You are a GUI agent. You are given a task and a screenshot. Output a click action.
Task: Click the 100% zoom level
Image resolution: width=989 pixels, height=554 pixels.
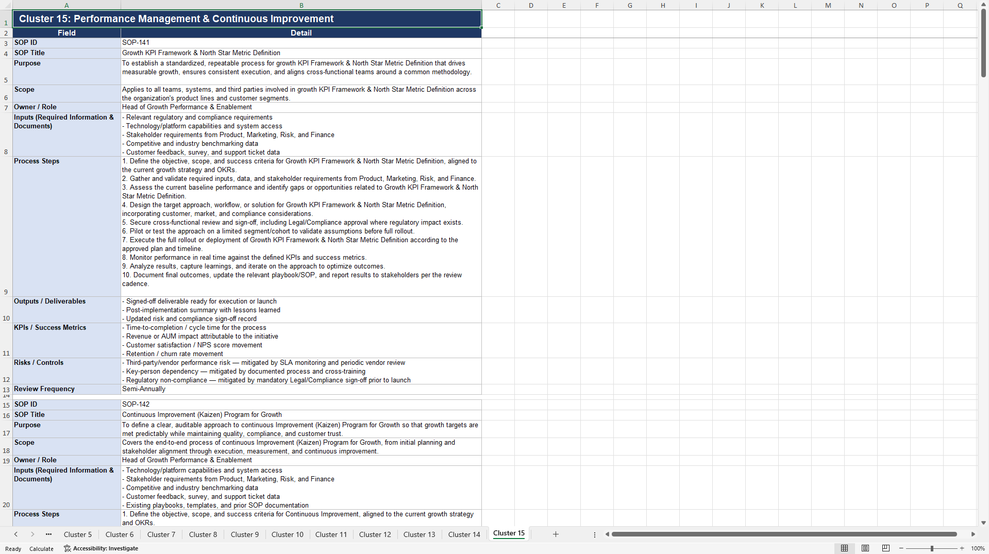click(x=978, y=548)
